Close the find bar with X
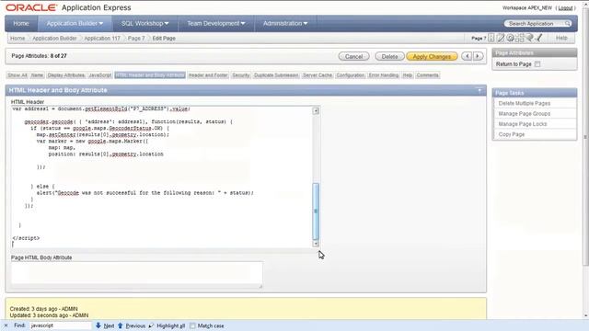 click(6, 325)
